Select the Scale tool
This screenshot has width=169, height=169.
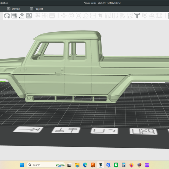click(79, 16)
